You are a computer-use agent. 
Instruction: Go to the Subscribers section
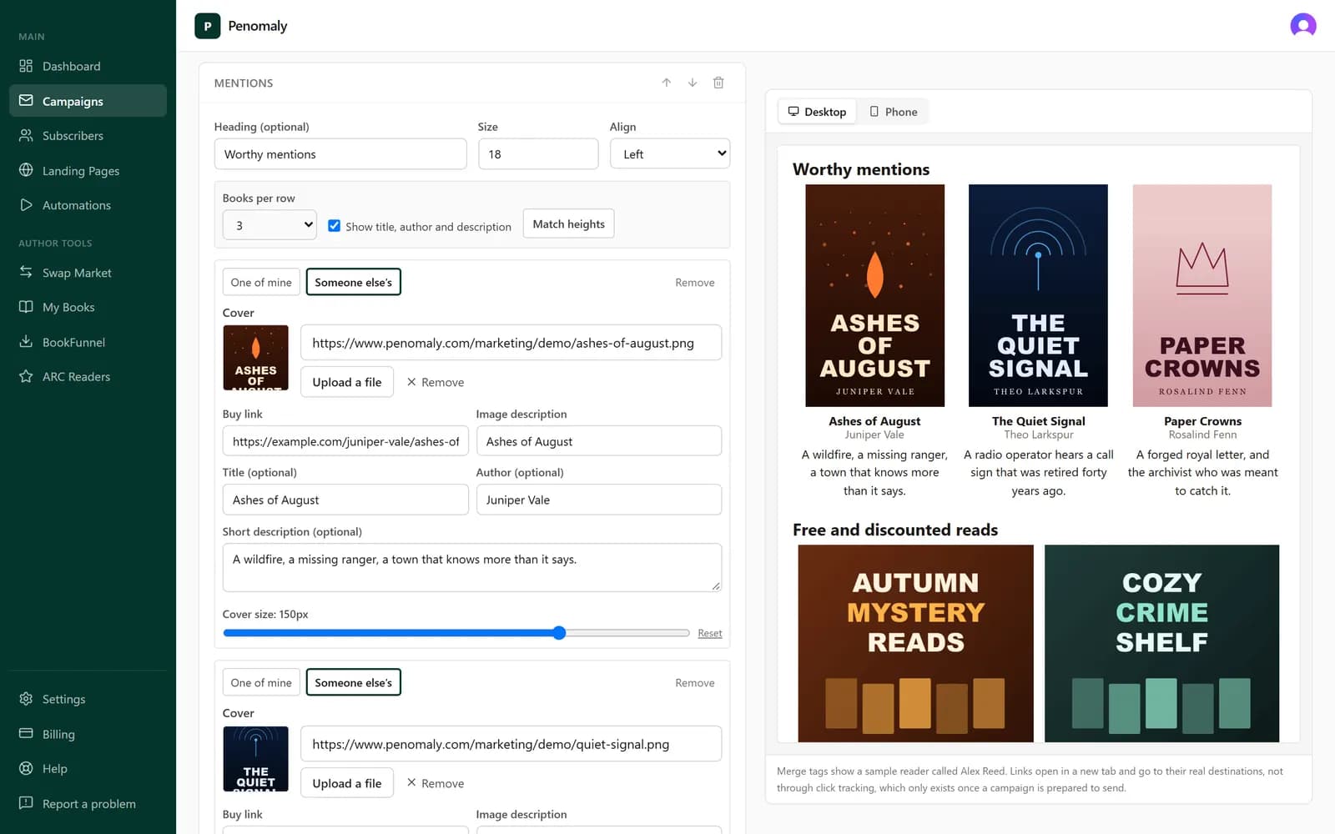coord(88,135)
